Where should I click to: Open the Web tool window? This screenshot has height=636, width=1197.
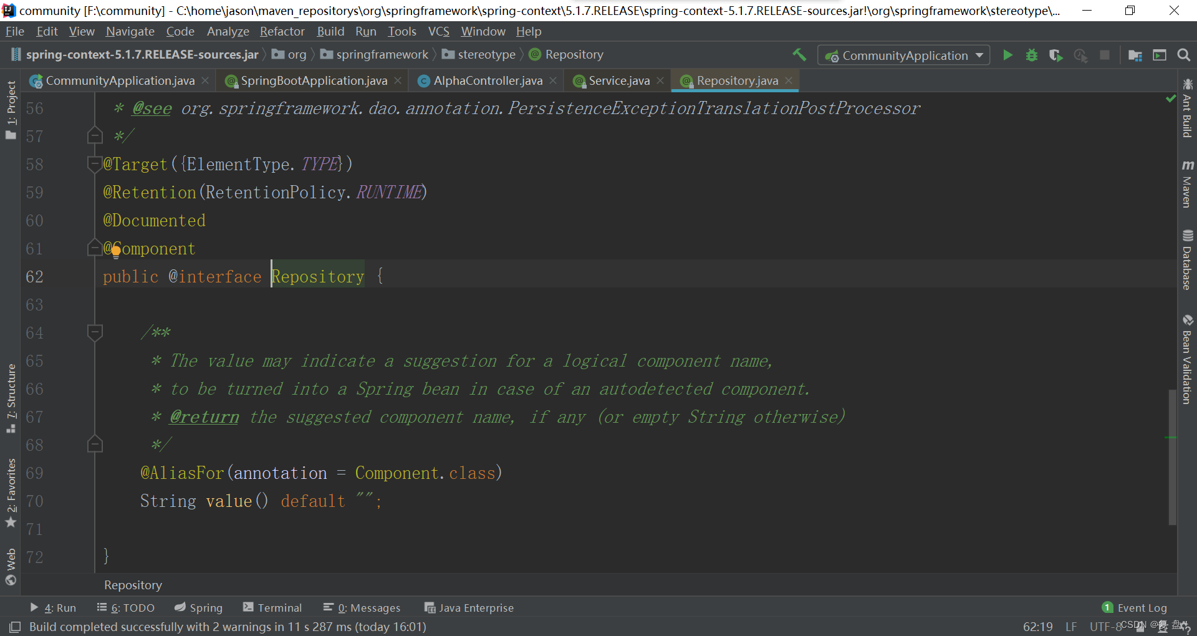(x=11, y=567)
